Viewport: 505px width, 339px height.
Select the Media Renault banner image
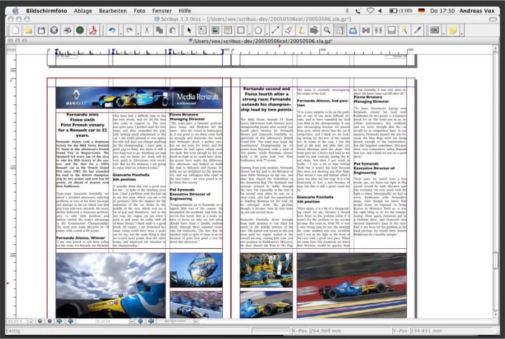pyautogui.click(x=139, y=97)
